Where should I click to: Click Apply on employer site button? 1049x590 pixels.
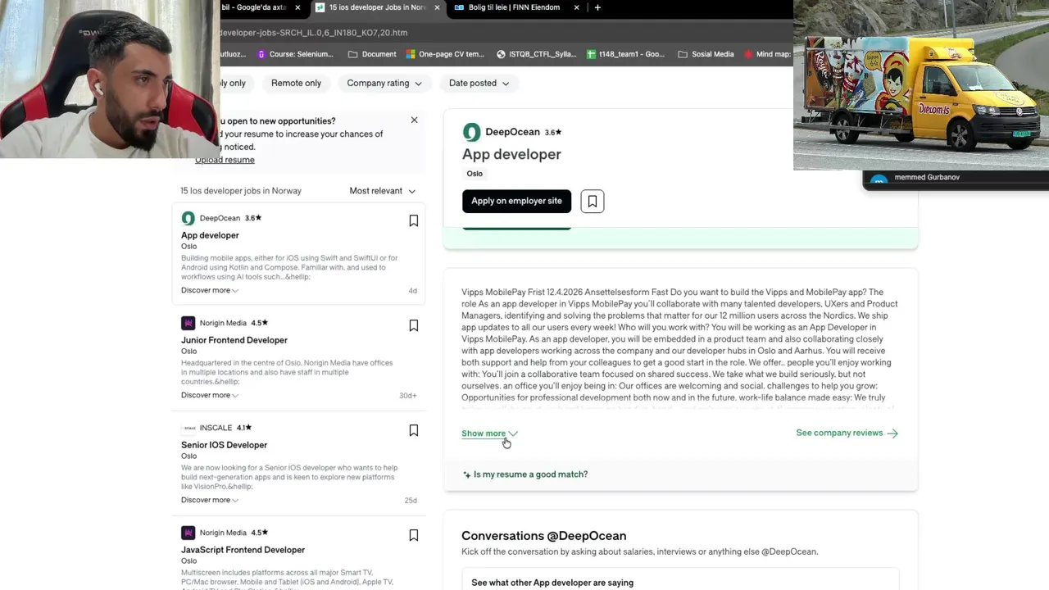pyautogui.click(x=516, y=201)
